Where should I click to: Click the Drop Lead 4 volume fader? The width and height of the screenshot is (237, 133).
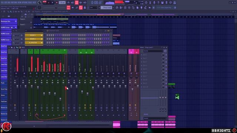tap(60, 99)
